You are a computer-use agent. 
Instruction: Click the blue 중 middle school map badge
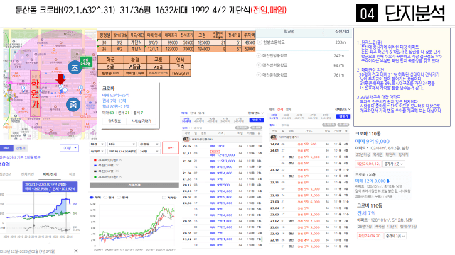[73, 104]
